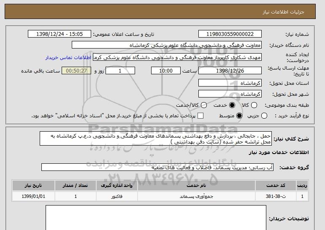The width and height of the screenshot is (325, 230).
Task: Click service code cell ث-38-381
Action: tap(276, 196)
